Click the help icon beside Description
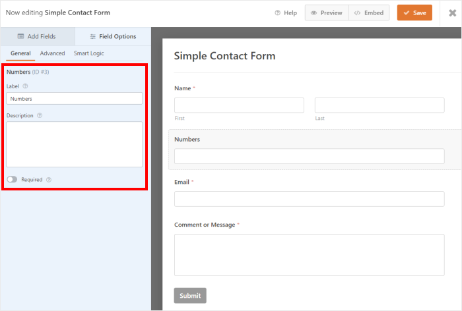The height and width of the screenshot is (311, 462). [40, 115]
